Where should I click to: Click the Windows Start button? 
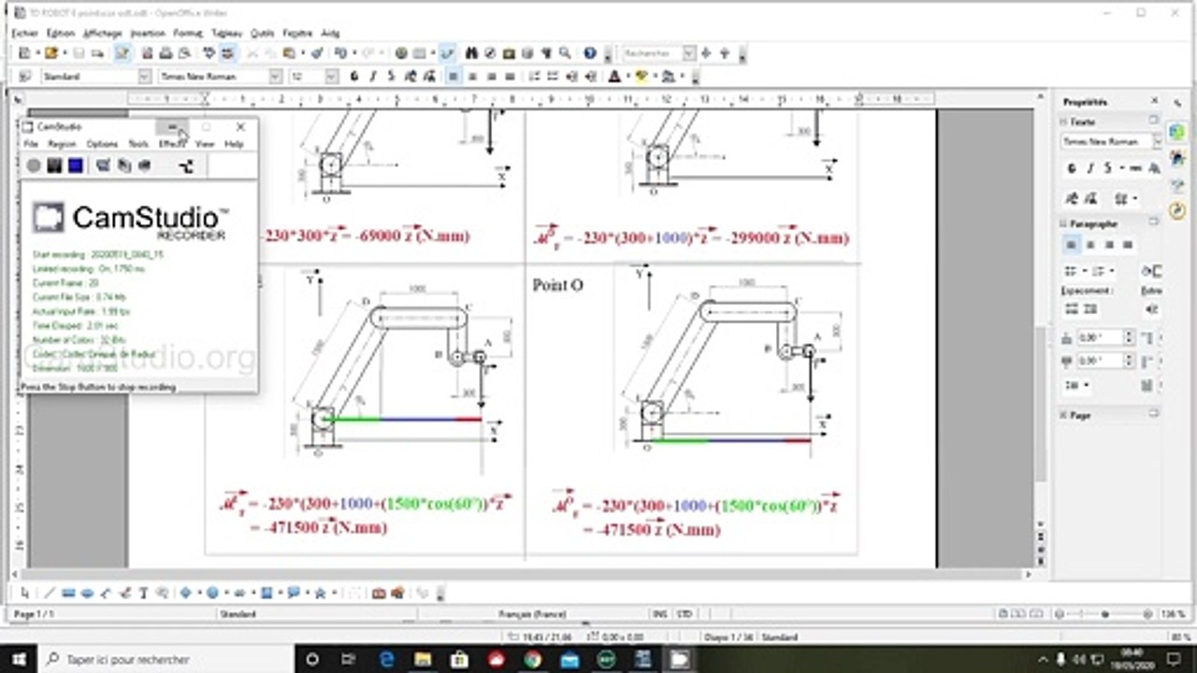18,659
